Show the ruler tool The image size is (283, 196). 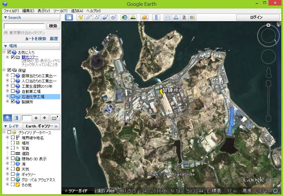(156, 17)
